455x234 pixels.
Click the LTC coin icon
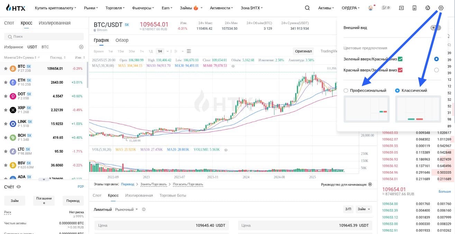[x=13, y=151]
